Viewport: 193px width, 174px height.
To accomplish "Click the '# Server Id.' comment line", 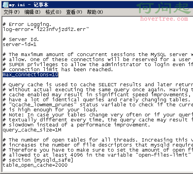I will tap(21, 39).
